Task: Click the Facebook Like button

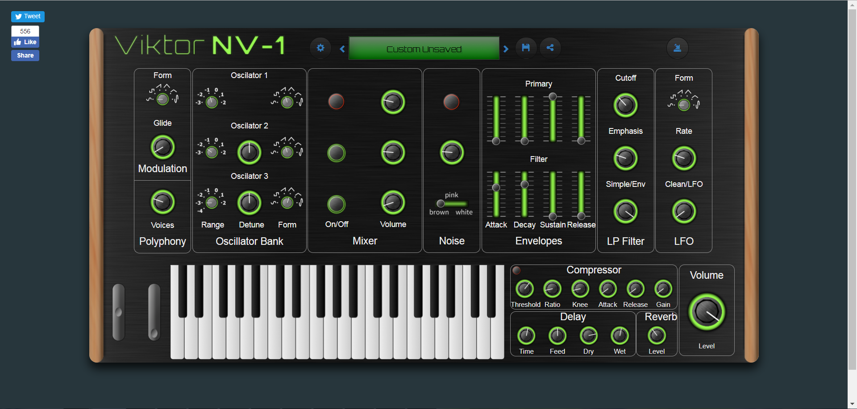Action: pyautogui.click(x=25, y=42)
